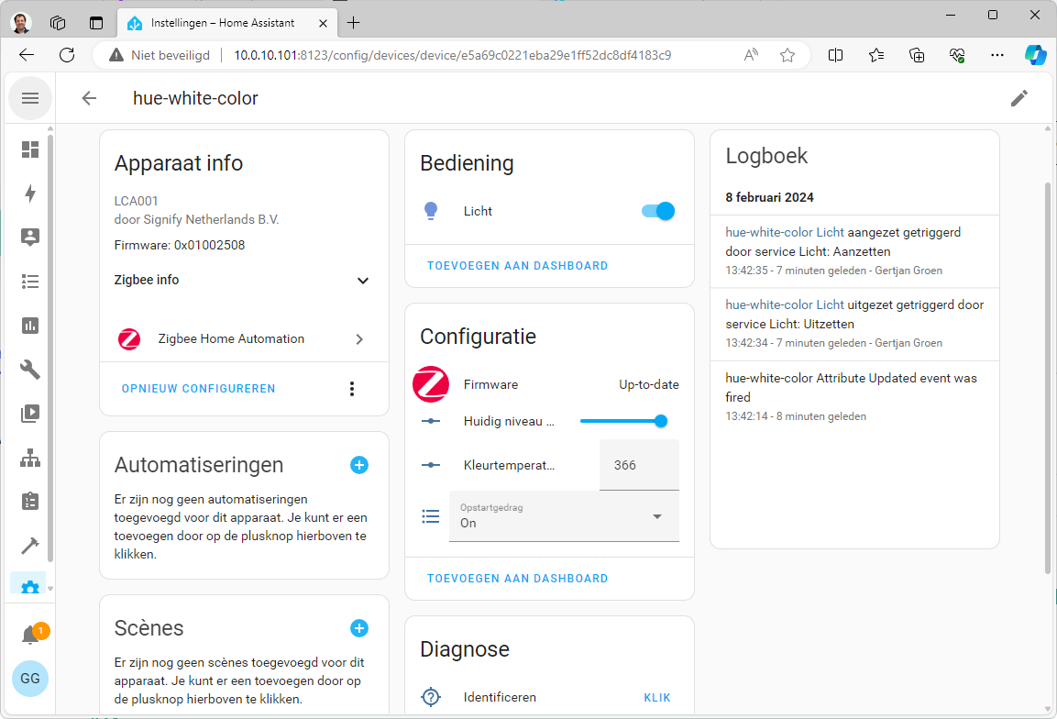The width and height of the screenshot is (1057, 719).
Task: Open the browser's three-dot settings menu
Action: pos(997,55)
